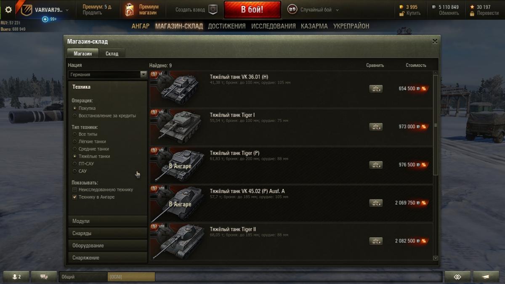Click compare icon for VK 36.01 (H)
505x284 pixels.
pos(376,89)
